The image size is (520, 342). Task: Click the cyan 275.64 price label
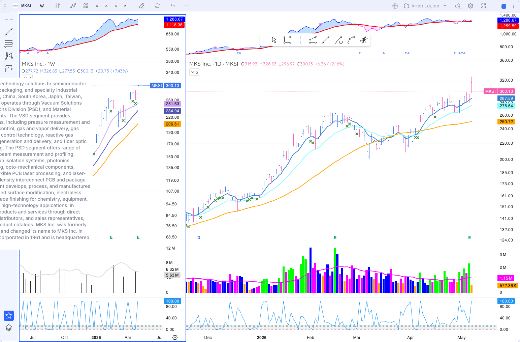tap(506, 106)
